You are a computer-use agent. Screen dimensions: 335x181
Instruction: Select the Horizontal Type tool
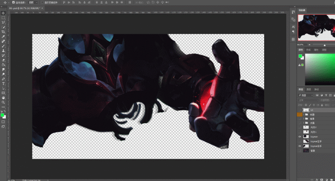tap(3, 84)
